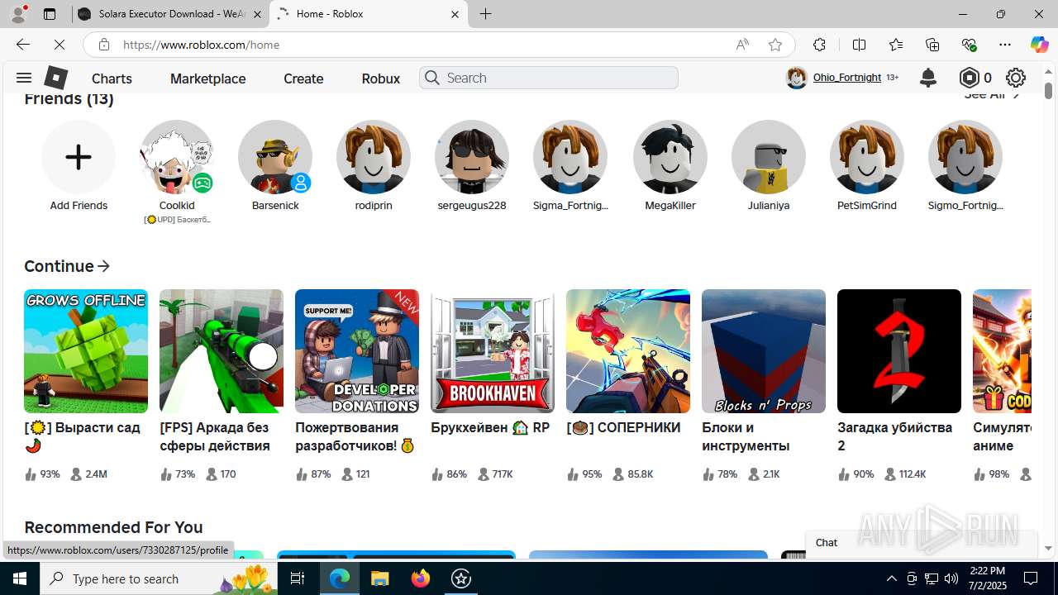
Task: Open the Roblox hamburger navigation menu
Action: pyautogui.click(x=23, y=78)
